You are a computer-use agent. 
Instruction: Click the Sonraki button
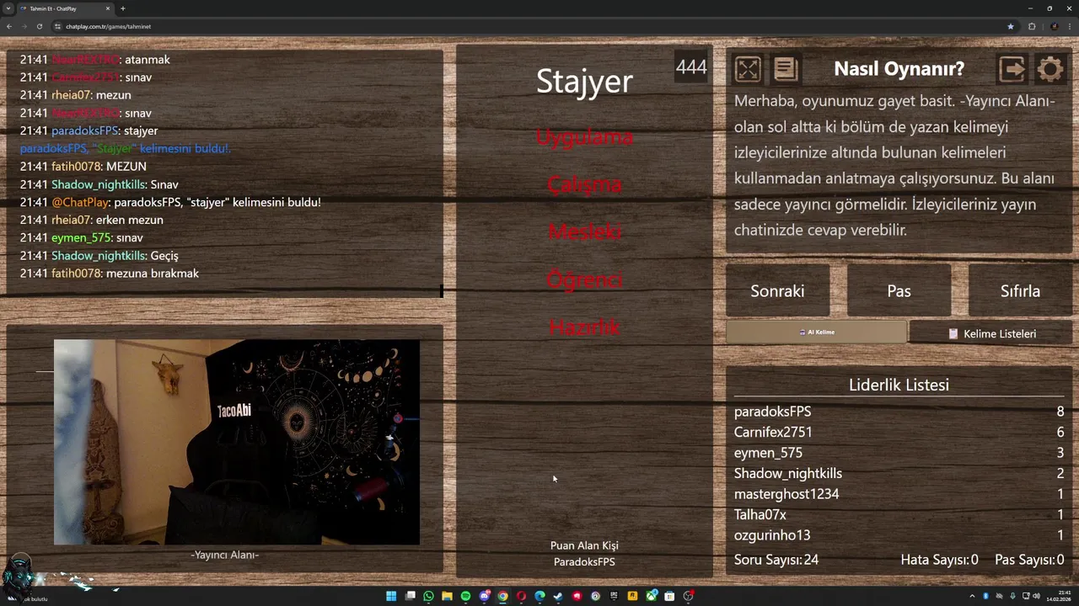777,290
